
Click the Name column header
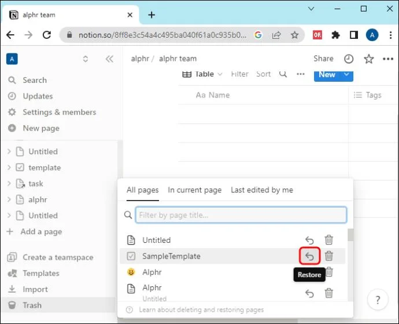pos(213,95)
